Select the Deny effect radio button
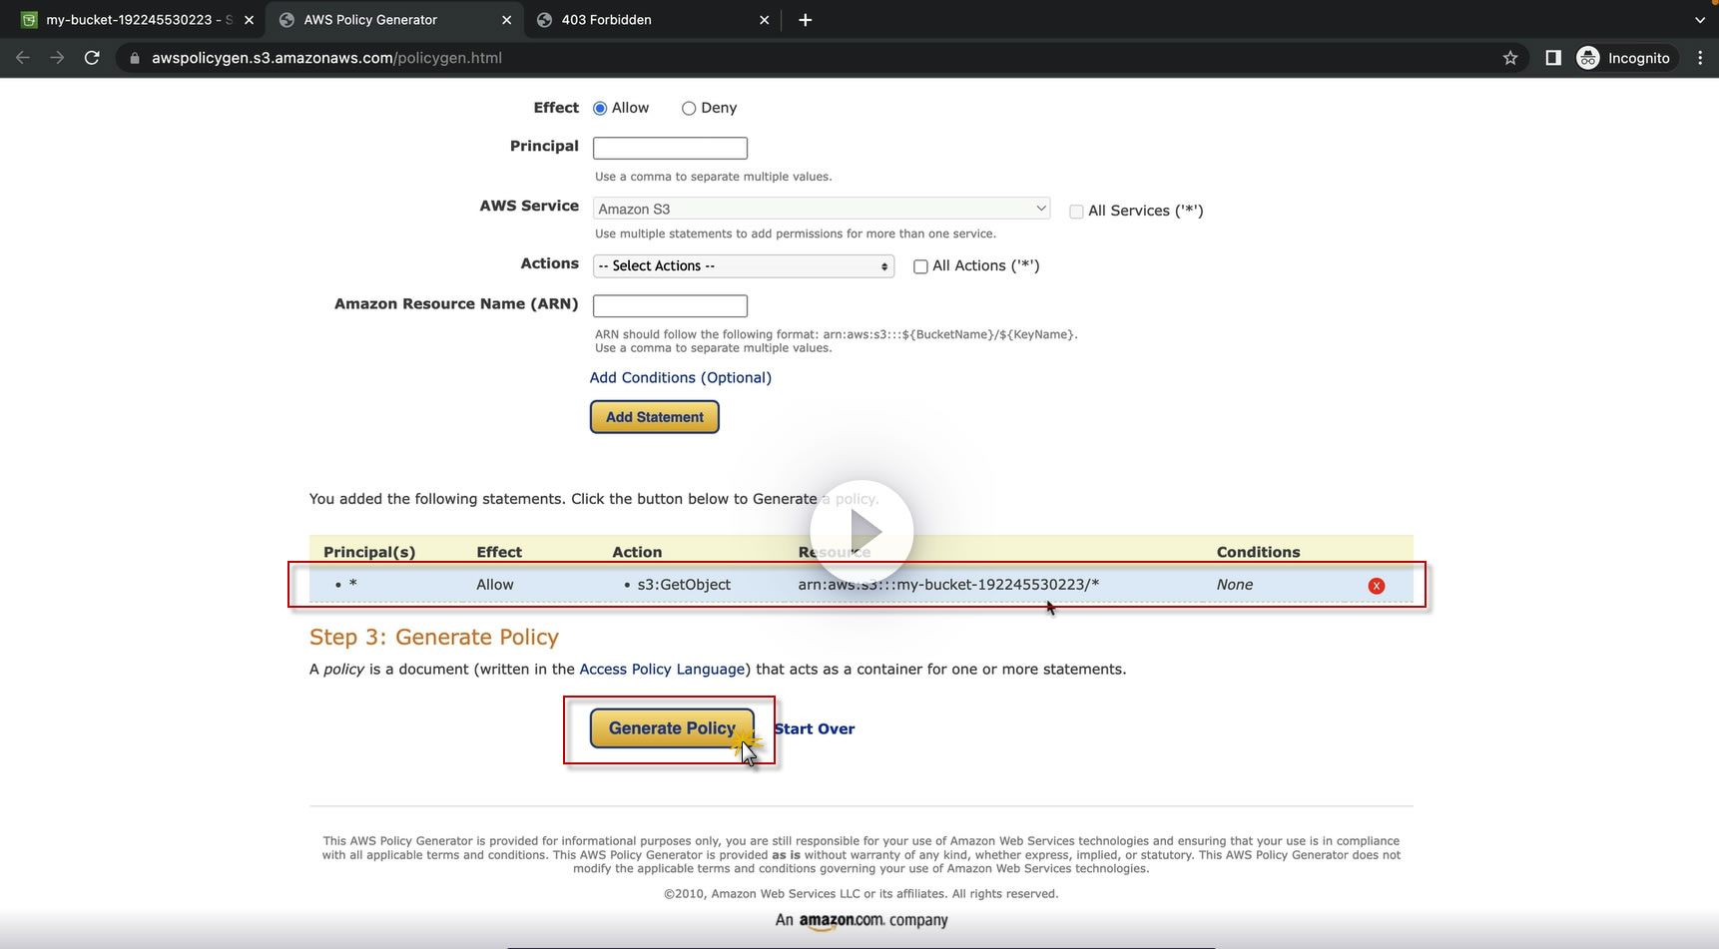1719x949 pixels. click(x=689, y=108)
